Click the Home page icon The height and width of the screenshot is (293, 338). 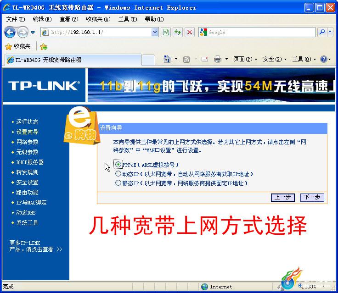pos(167,59)
